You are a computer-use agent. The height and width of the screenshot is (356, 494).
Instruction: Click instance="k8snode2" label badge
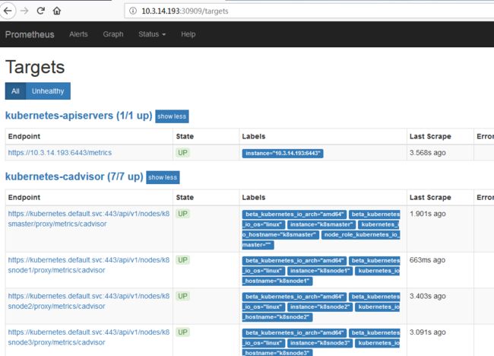(320, 307)
